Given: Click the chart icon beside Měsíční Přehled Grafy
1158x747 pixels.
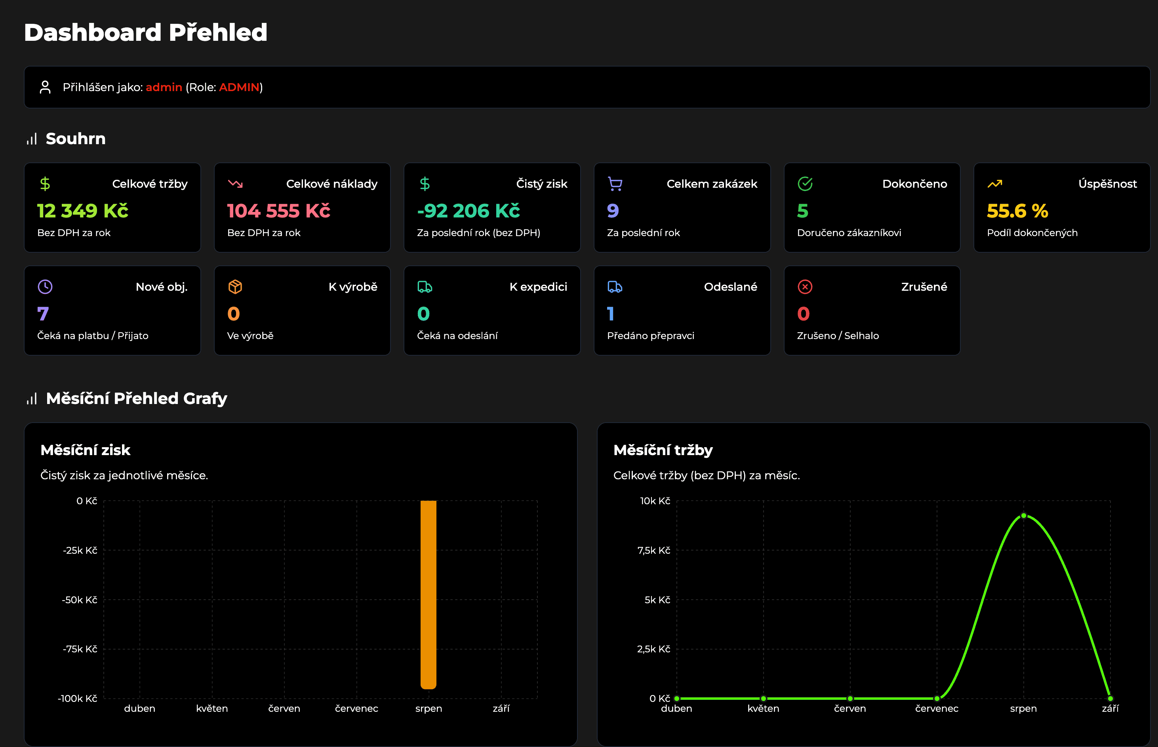Looking at the screenshot, I should pyautogui.click(x=32, y=399).
